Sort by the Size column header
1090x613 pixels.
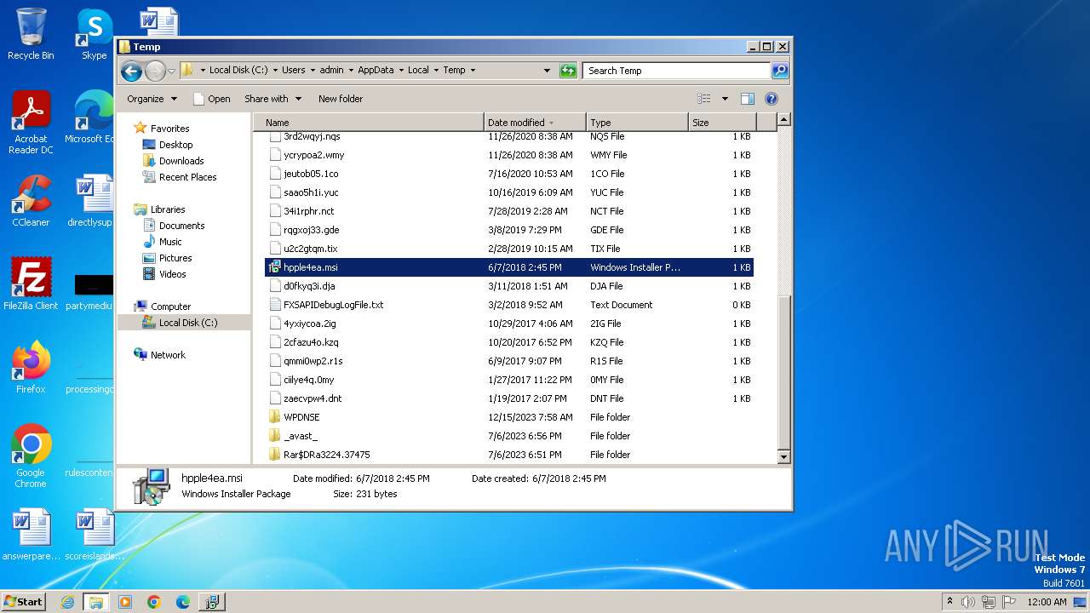click(721, 123)
